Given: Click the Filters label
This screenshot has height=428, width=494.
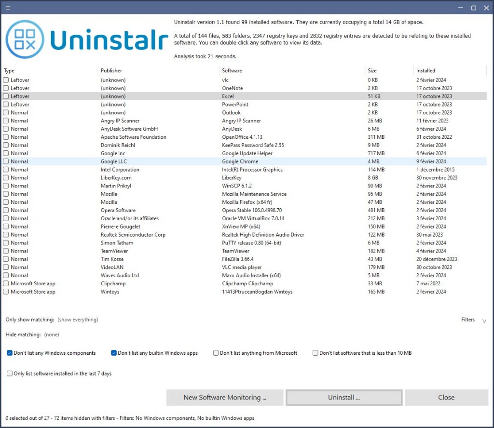Looking at the screenshot, I should [468, 320].
